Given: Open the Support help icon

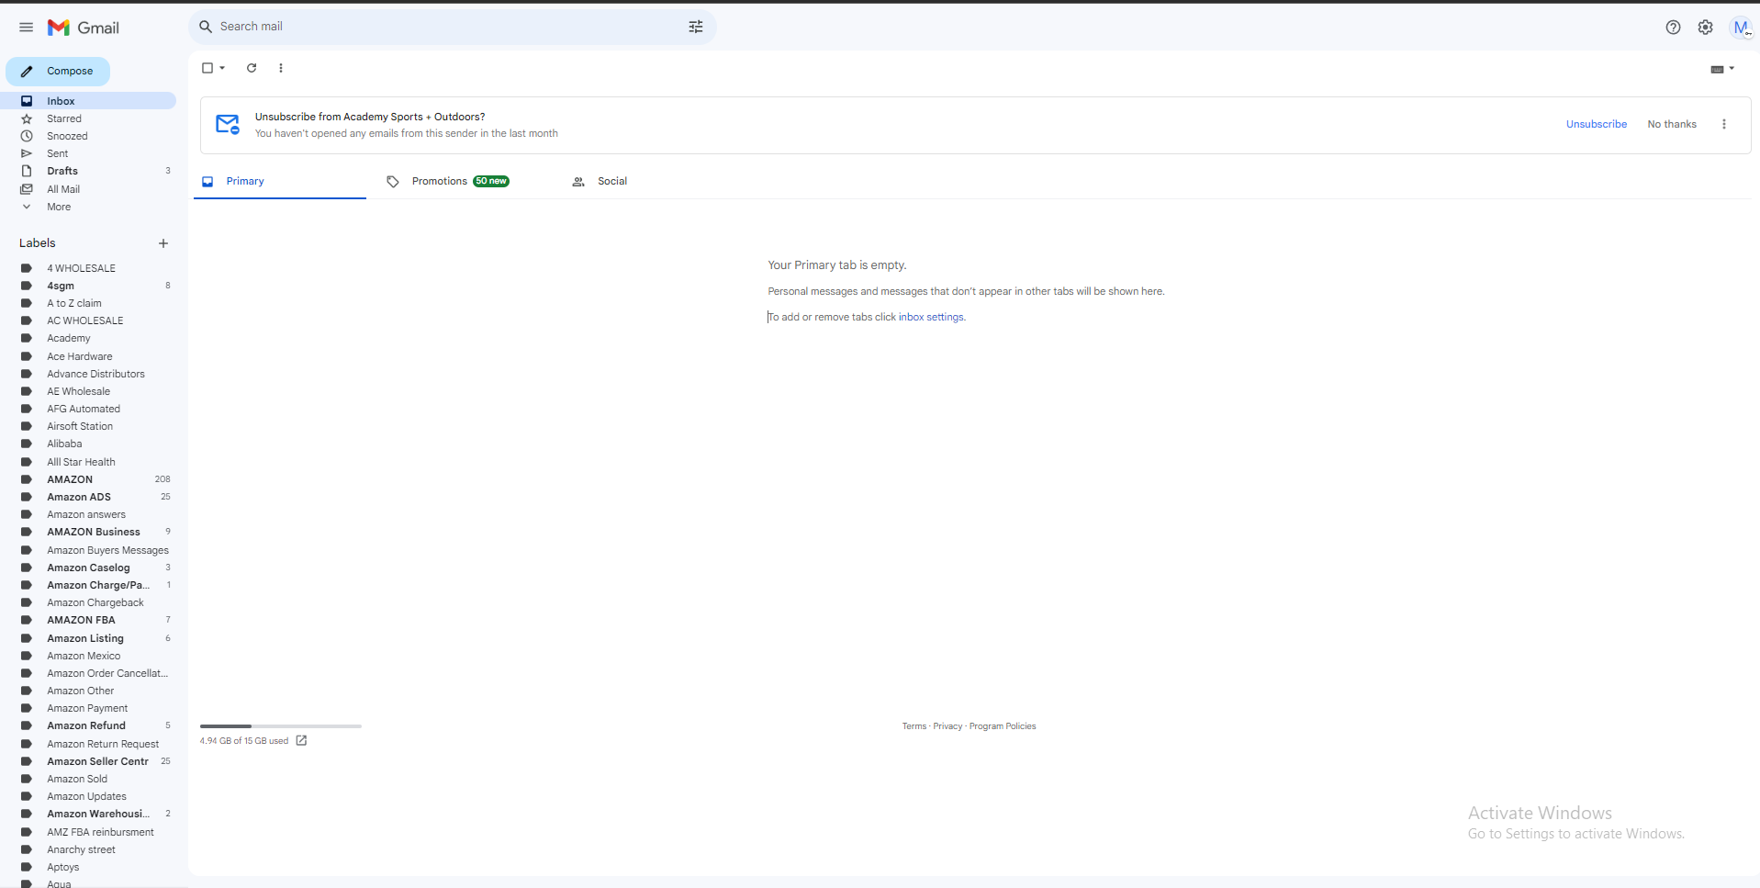Looking at the screenshot, I should (x=1673, y=28).
